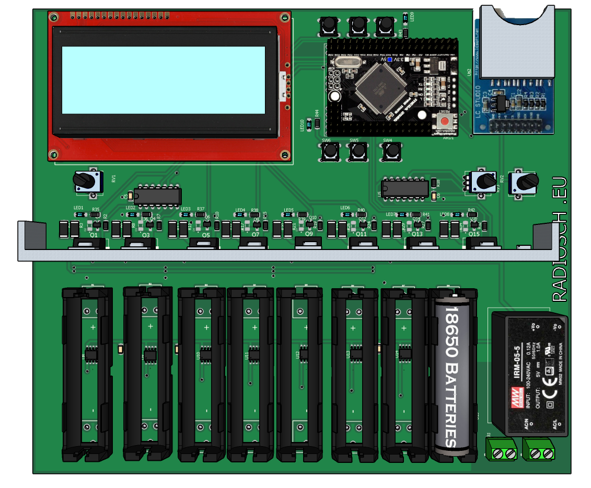Select the grey aluminium heatsink bar

coord(282,255)
